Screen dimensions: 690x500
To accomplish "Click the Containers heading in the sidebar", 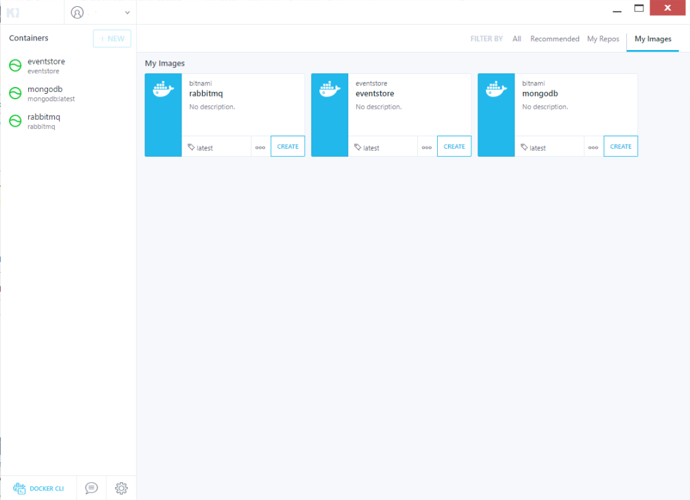I will pos(29,38).
